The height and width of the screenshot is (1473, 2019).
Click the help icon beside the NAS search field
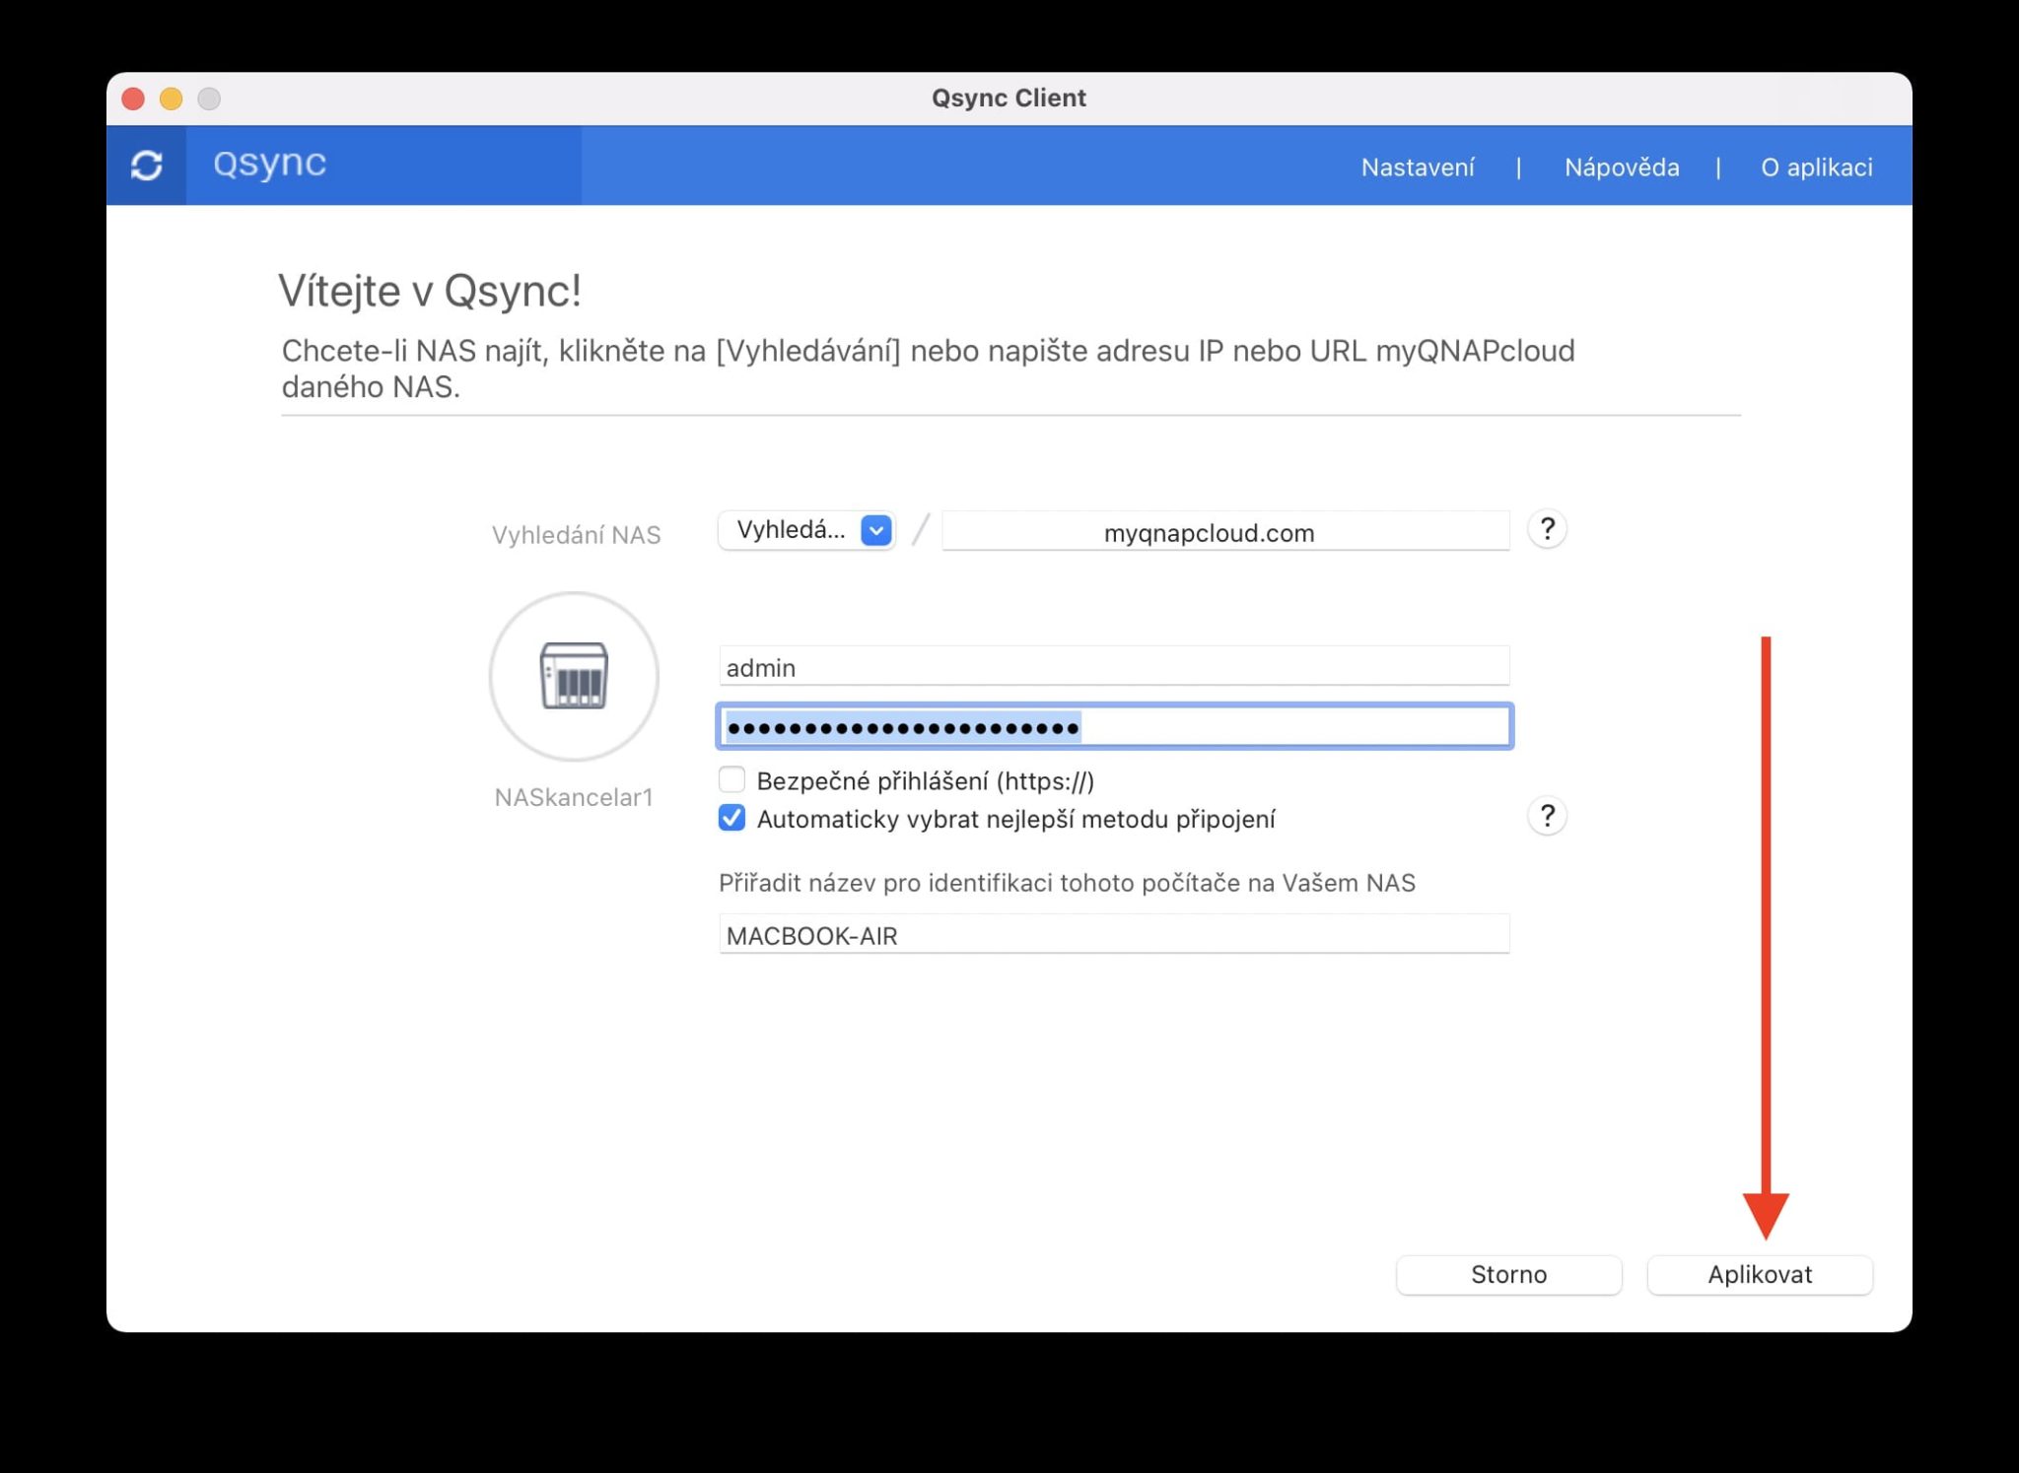[x=1547, y=529]
